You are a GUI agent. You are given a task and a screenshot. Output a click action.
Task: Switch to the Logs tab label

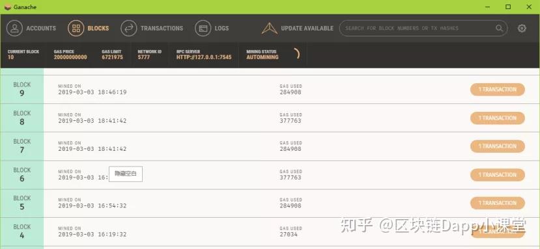pos(221,28)
